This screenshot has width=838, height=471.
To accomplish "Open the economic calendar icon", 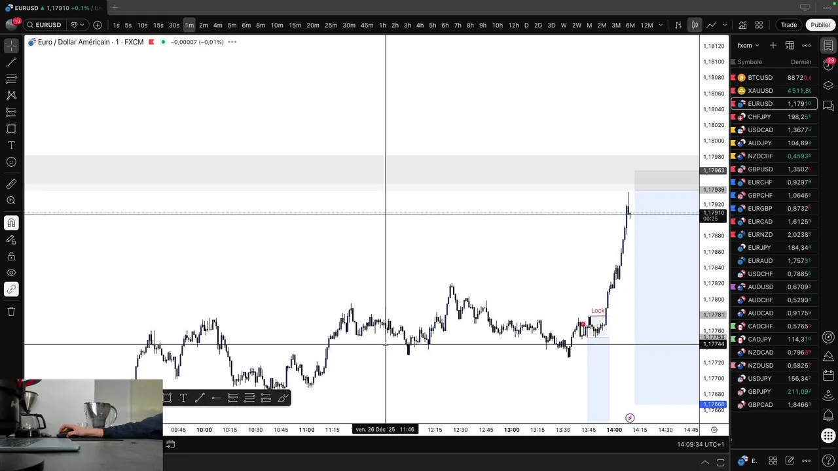I will [828, 377].
